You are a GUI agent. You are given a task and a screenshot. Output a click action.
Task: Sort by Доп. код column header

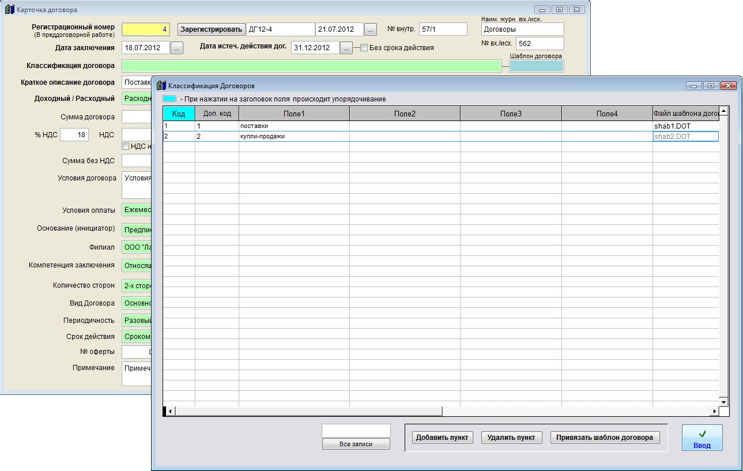pos(217,114)
